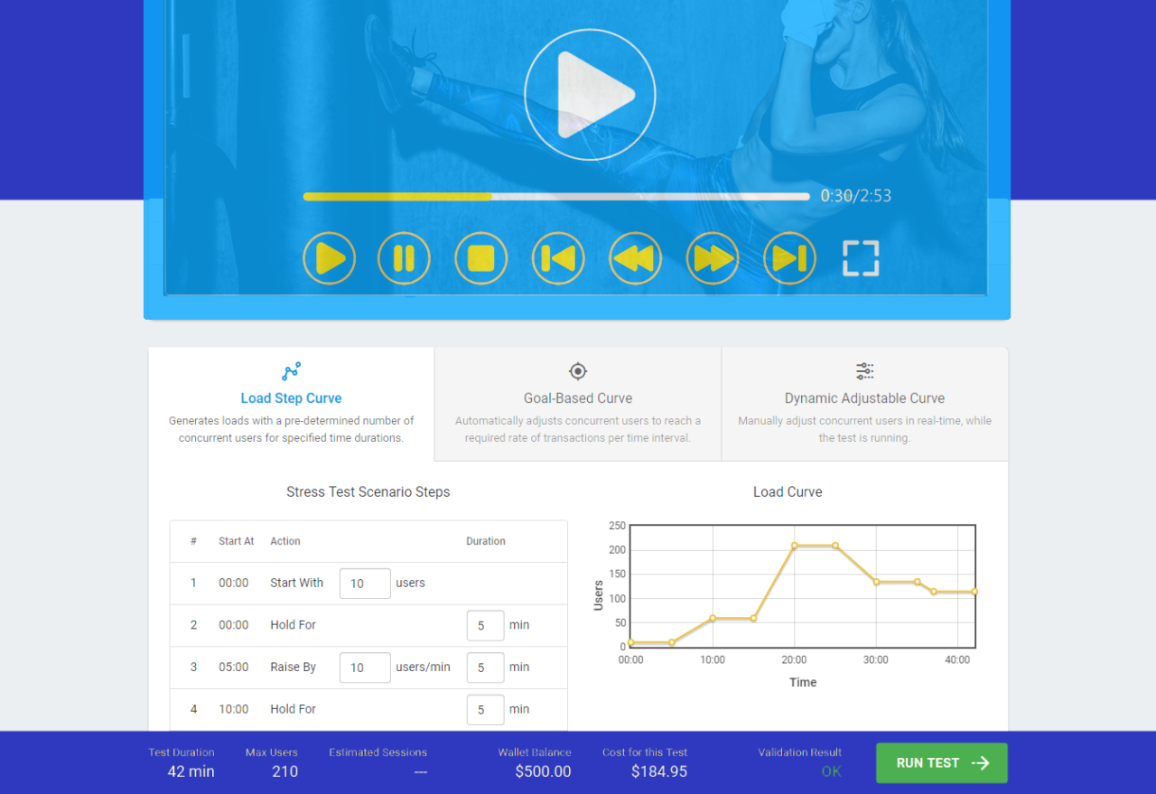Stop playback using the stop icon
1156x794 pixels.
coord(480,258)
